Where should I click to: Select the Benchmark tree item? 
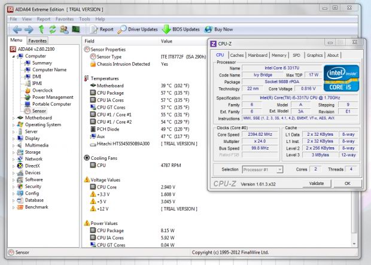pos(37,207)
